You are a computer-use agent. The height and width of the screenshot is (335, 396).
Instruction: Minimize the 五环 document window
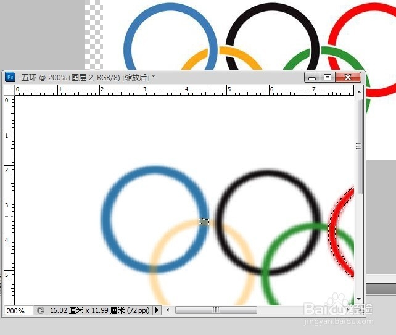click(312, 77)
